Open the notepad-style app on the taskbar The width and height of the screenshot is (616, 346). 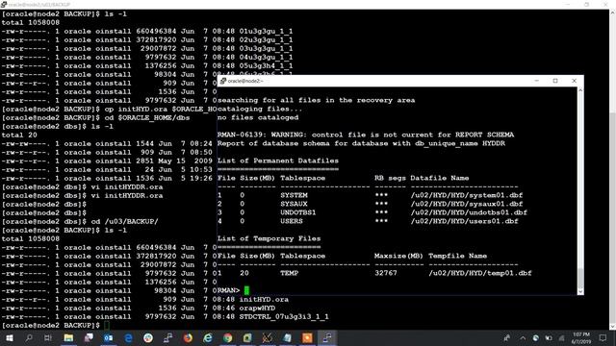[x=287, y=337]
